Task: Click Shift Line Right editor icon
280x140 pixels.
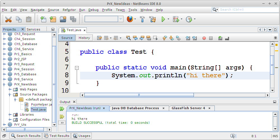Action: [x=195, y=38]
